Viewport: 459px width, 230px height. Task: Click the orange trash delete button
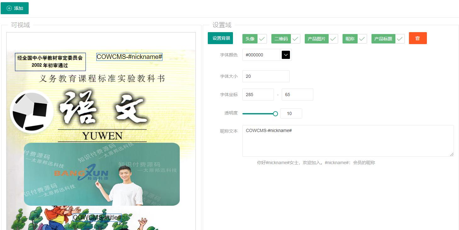click(x=418, y=38)
